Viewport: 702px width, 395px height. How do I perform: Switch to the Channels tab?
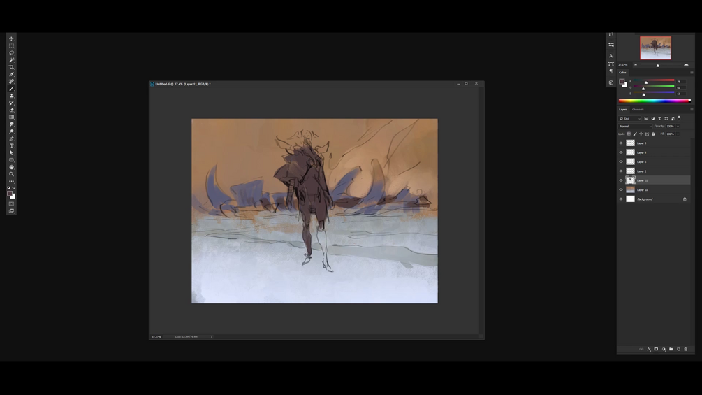click(x=638, y=110)
